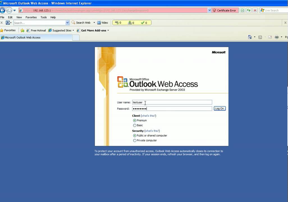Open the Print options dropdown arrow
Viewport: 288px width, 202px height.
coord(281,37)
